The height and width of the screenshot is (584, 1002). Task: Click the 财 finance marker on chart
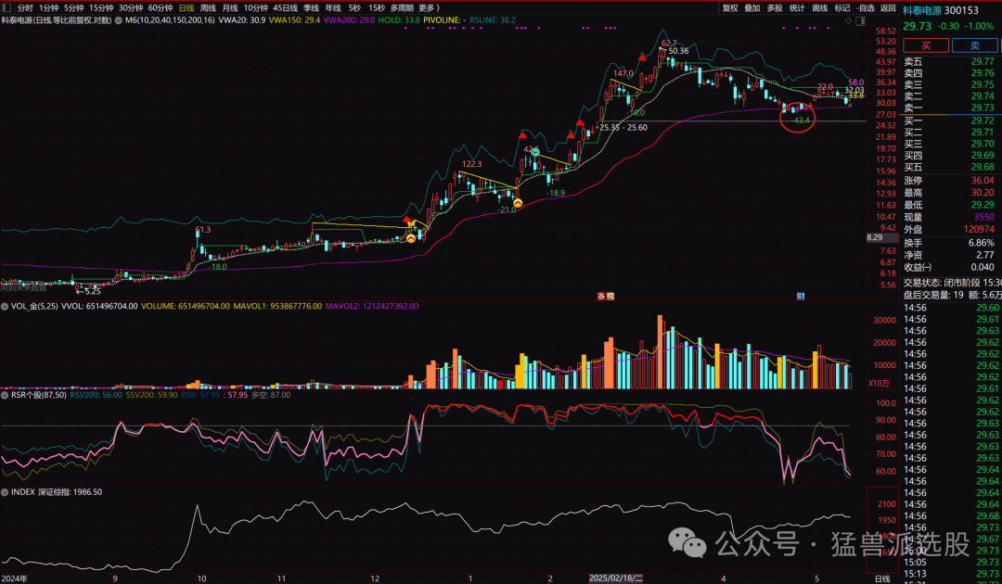(x=801, y=296)
